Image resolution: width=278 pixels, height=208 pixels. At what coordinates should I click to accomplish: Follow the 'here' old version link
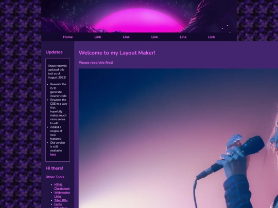[53, 155]
